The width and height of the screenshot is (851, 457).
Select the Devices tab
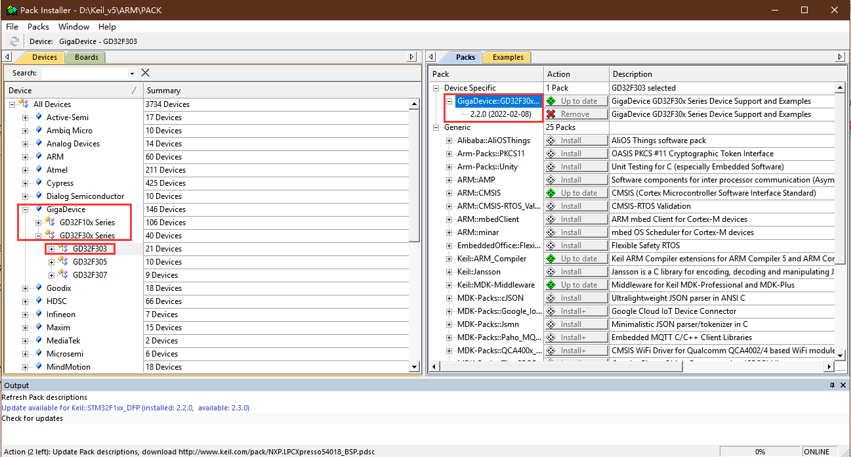click(x=43, y=58)
